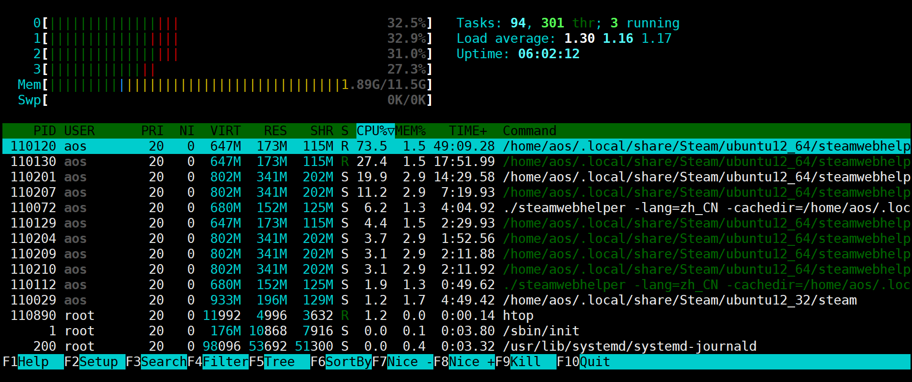
Task: Click the PID column header
Action: [x=44, y=131]
